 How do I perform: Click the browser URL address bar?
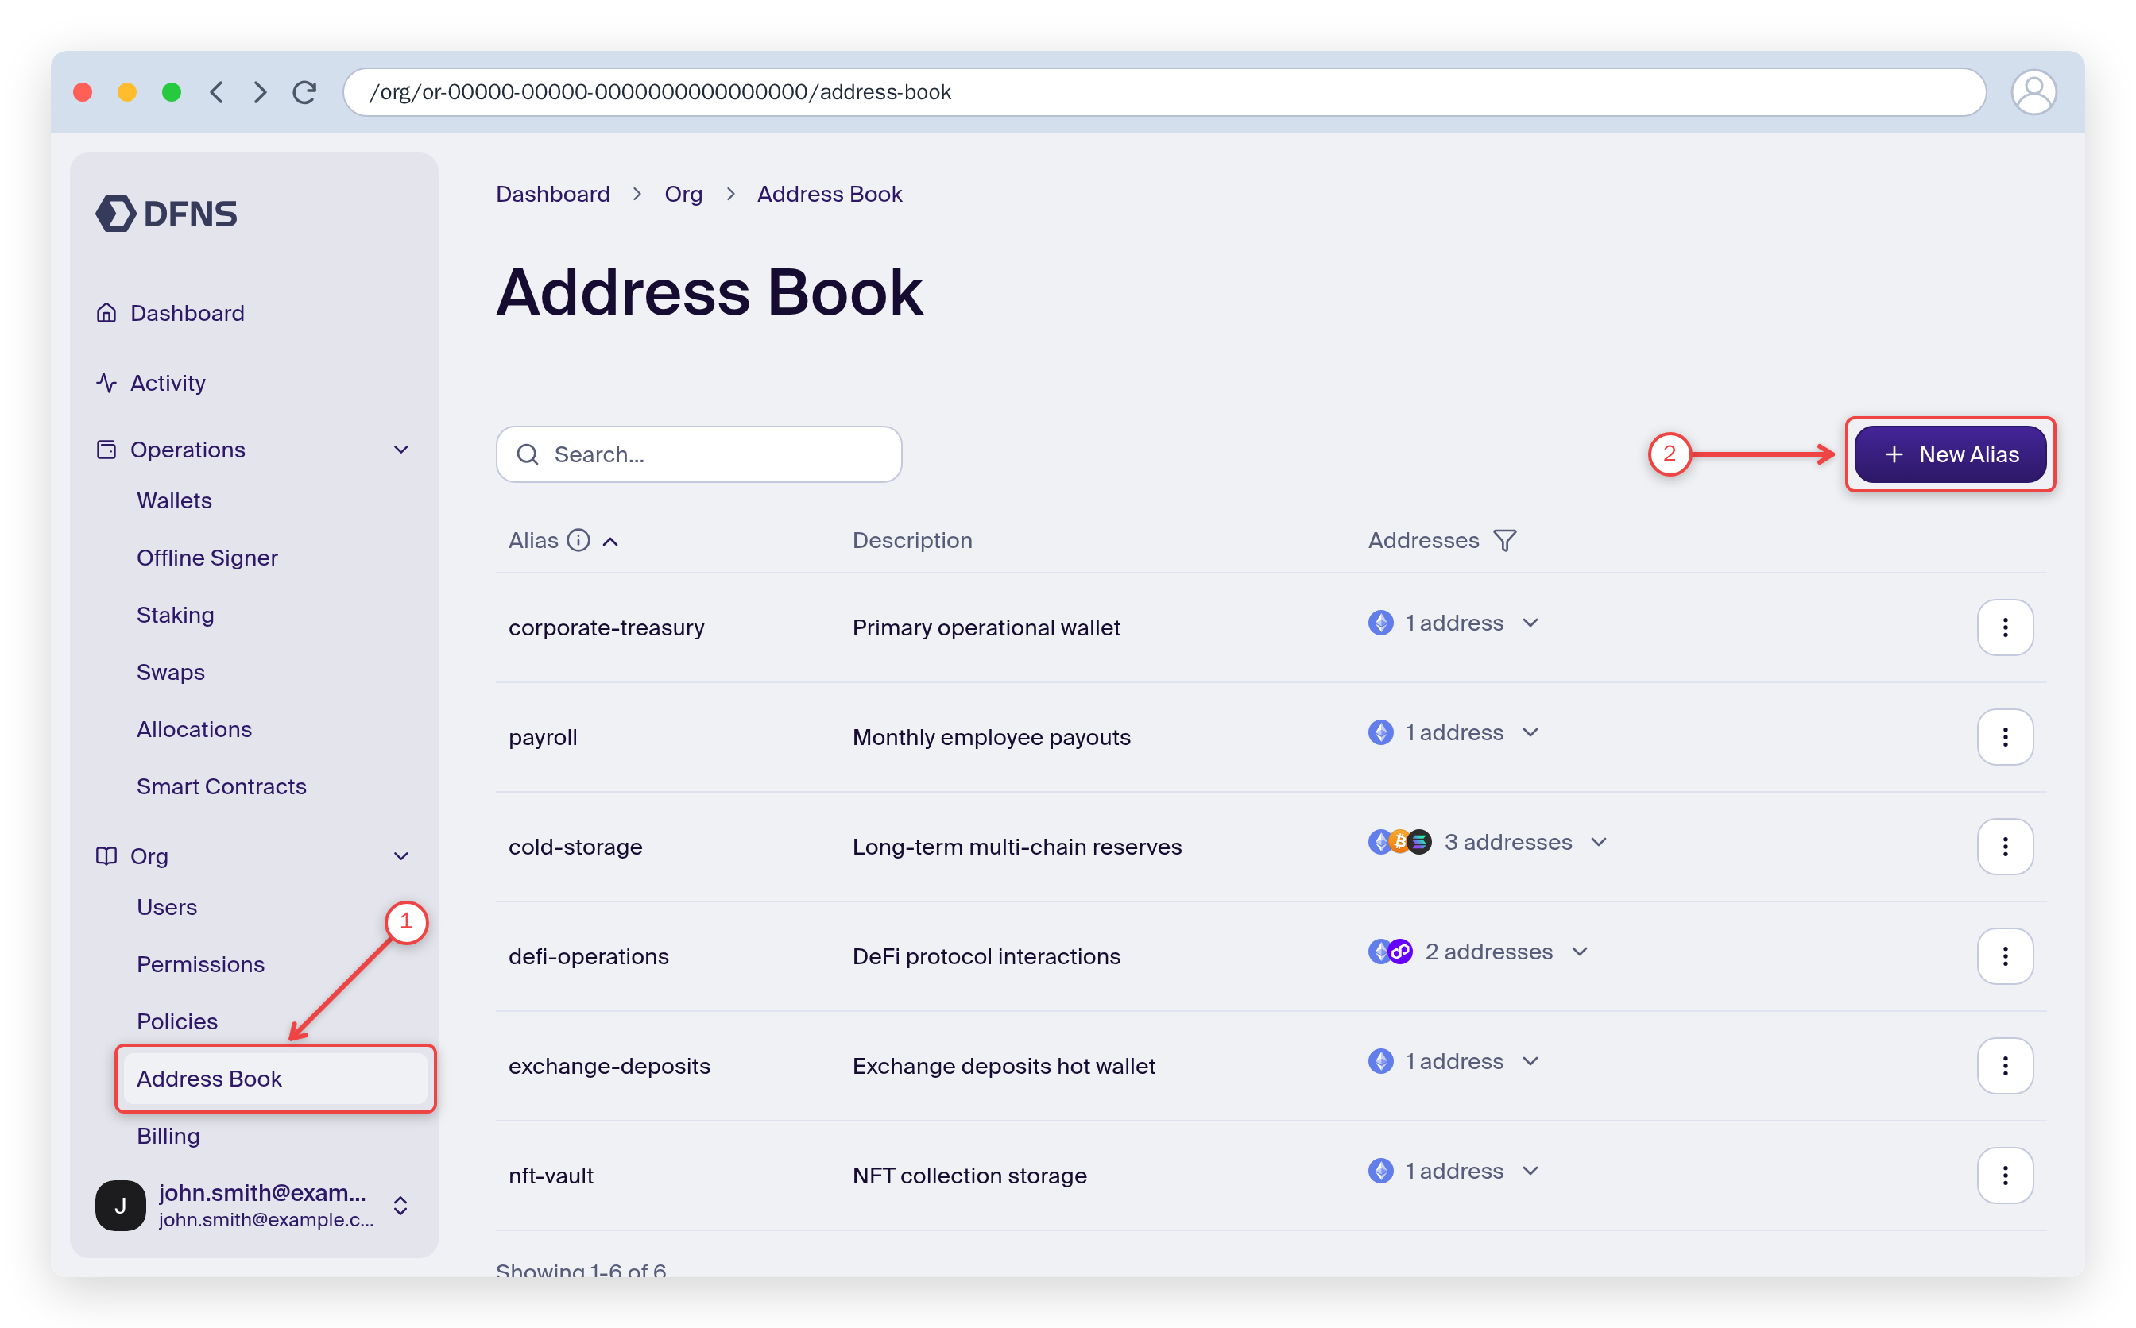pyautogui.click(x=1164, y=92)
